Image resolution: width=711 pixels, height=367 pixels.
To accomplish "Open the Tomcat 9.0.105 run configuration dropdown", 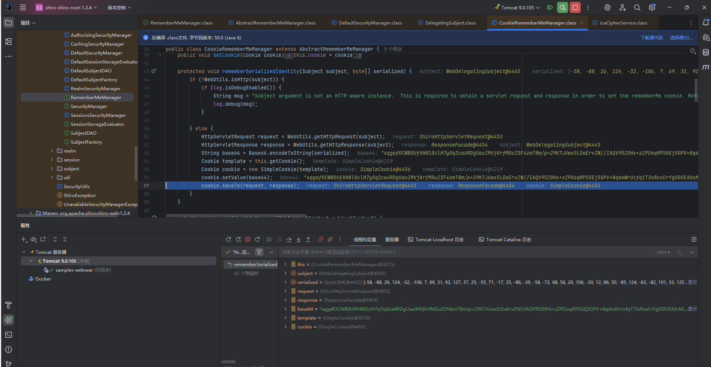I will (517, 7).
